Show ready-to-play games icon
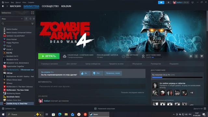This screenshot has height=117, width=208. click(x=34, y=19)
